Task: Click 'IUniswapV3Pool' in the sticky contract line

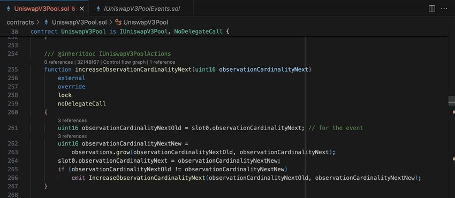Action: coord(143,32)
